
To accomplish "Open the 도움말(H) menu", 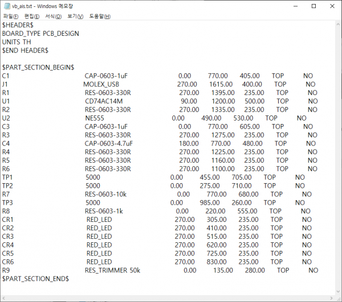I will tap(100, 16).
